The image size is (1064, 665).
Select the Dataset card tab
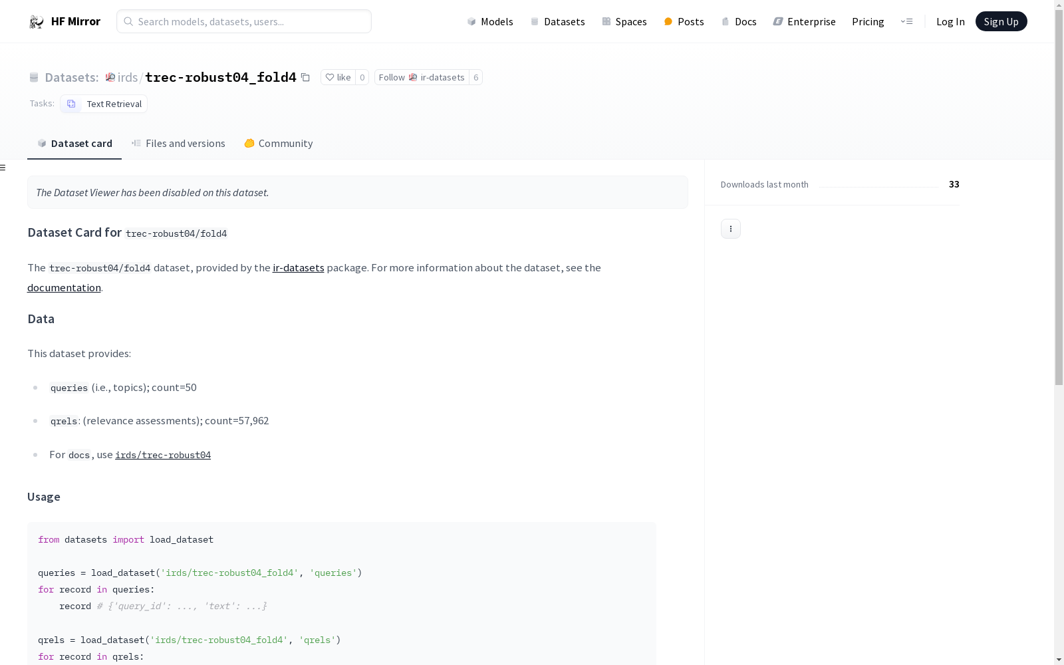click(x=74, y=143)
